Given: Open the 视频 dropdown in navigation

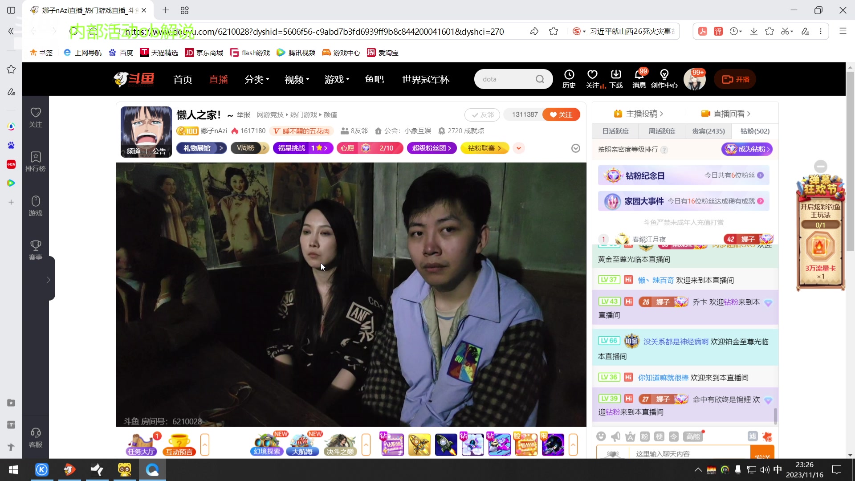Looking at the screenshot, I should click(x=296, y=79).
